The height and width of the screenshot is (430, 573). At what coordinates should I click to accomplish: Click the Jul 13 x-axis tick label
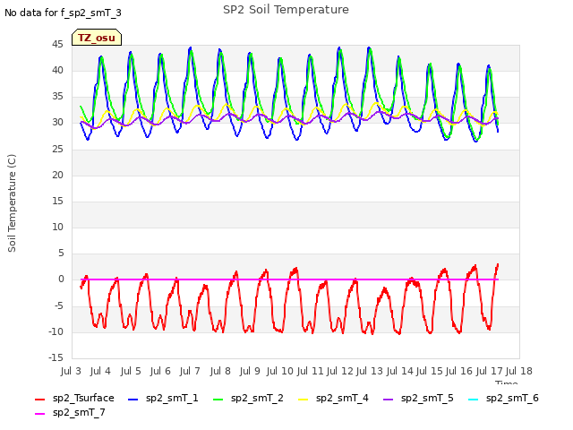(369, 371)
